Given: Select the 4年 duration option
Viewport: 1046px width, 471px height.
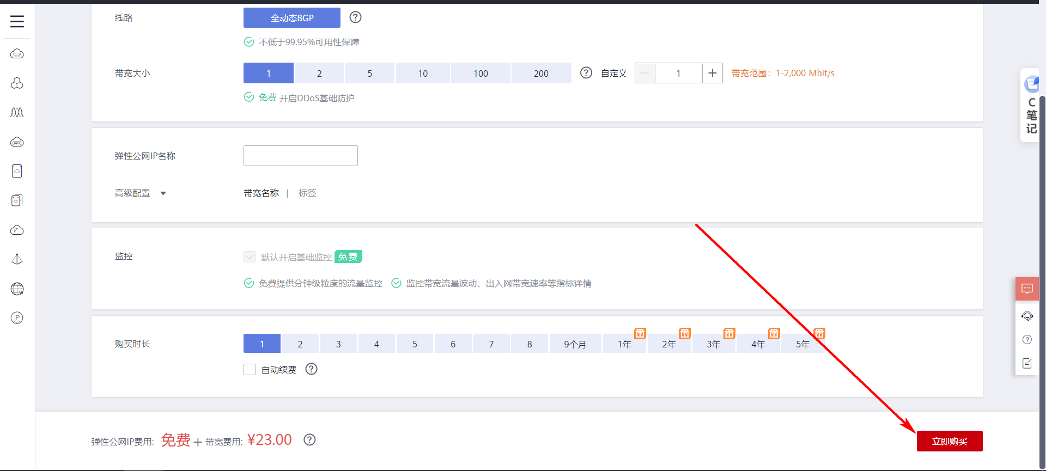Looking at the screenshot, I should 758,344.
